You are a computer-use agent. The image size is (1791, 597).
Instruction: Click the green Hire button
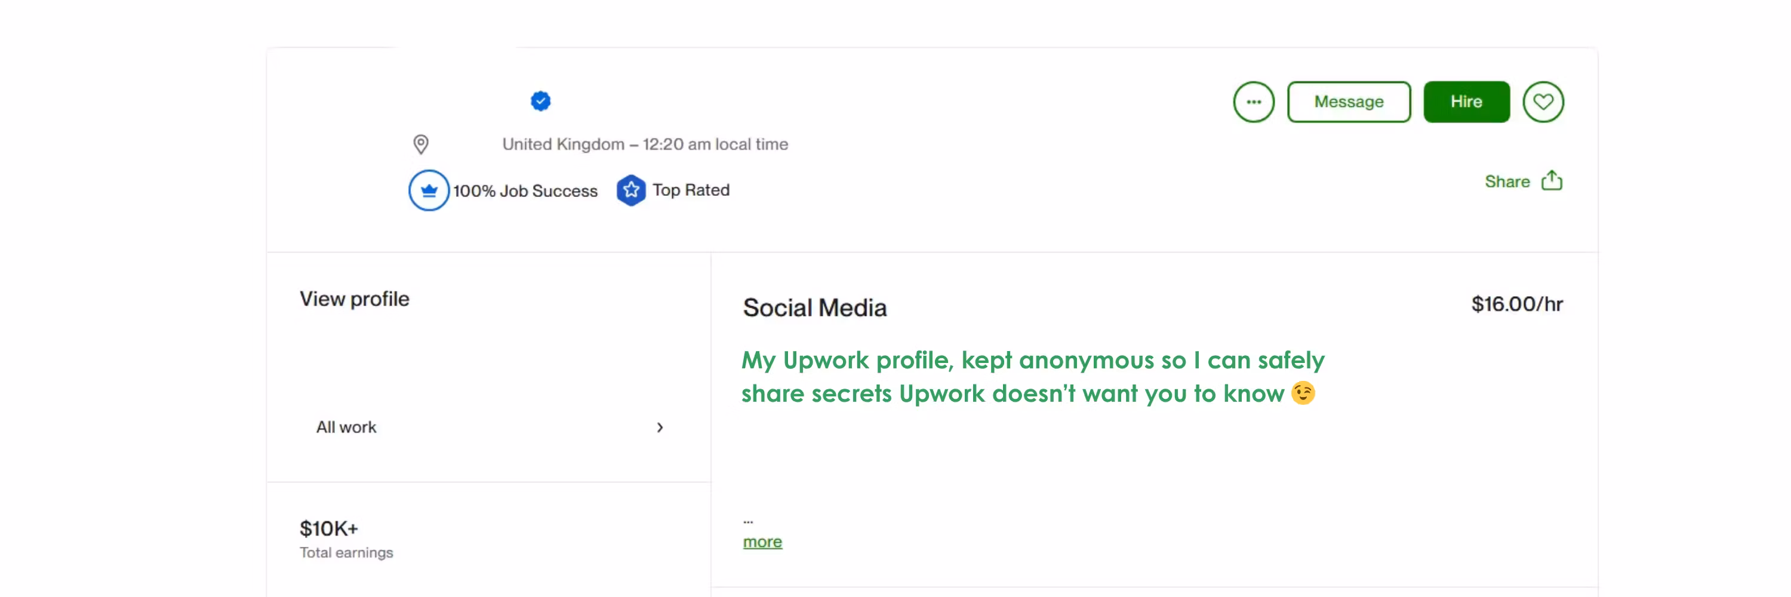click(1466, 102)
